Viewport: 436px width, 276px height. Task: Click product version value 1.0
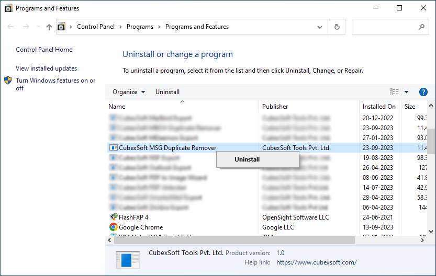(281, 253)
